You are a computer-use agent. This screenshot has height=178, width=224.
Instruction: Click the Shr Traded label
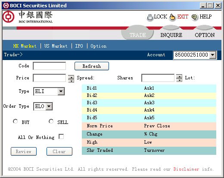click(x=100, y=150)
